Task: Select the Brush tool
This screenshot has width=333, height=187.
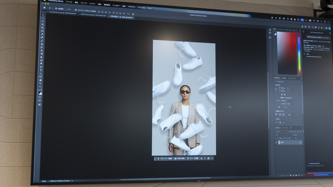Action: (42, 41)
